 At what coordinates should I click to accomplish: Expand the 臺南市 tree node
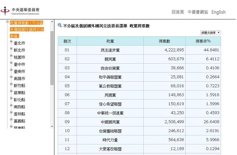coord(11,70)
